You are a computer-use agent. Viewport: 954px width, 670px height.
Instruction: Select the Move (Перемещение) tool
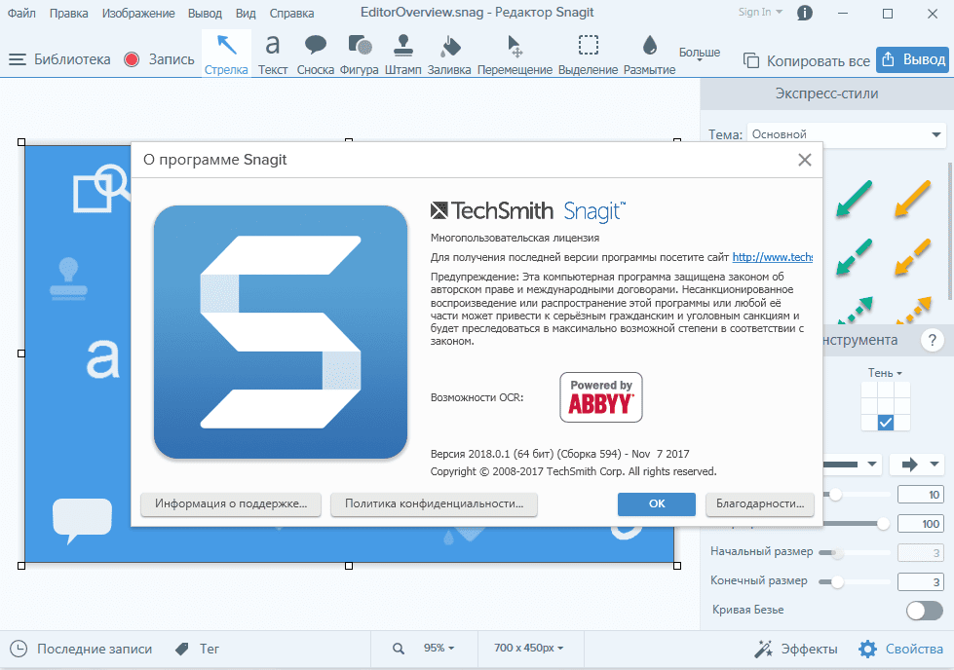[x=515, y=54]
